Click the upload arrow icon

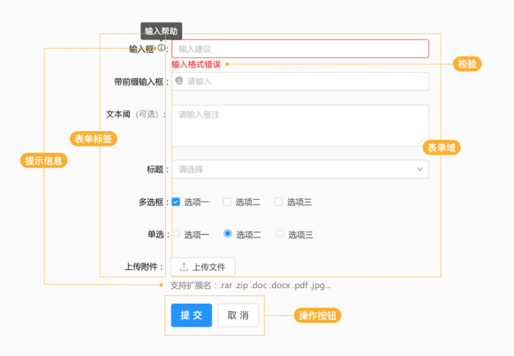pos(184,267)
